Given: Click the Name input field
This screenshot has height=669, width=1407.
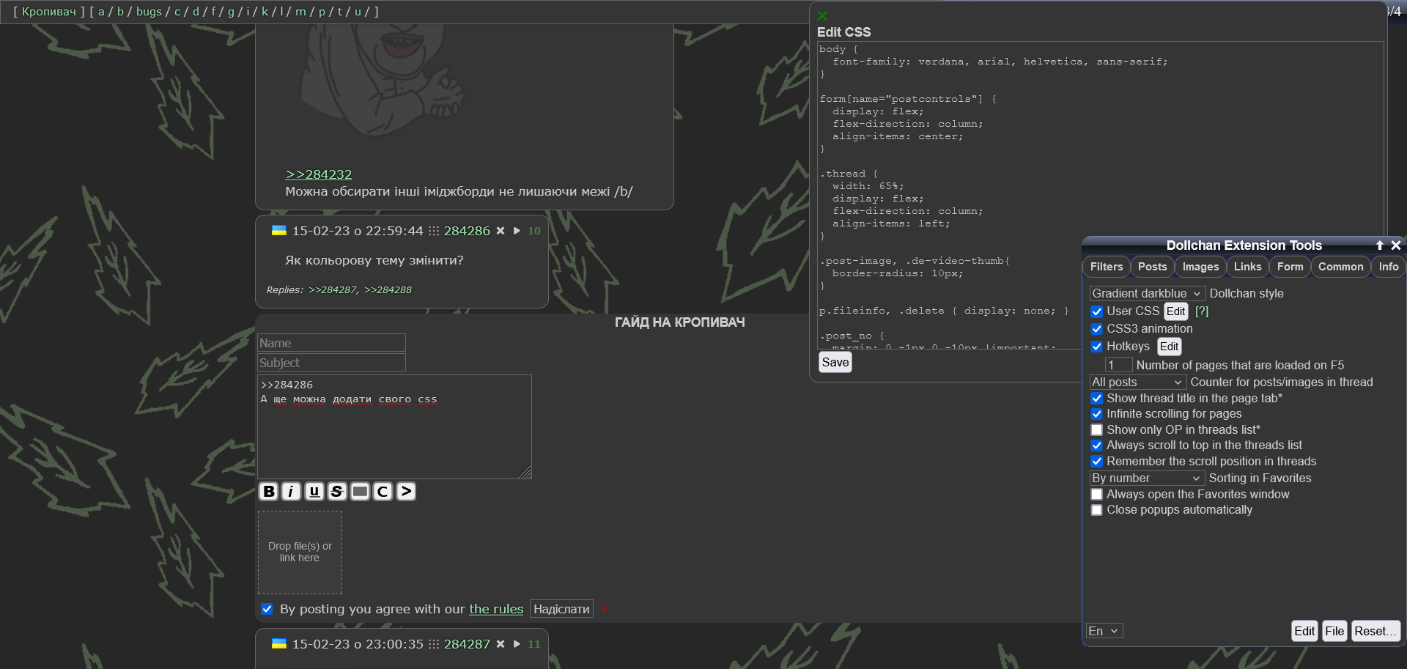Looking at the screenshot, I should 331,343.
